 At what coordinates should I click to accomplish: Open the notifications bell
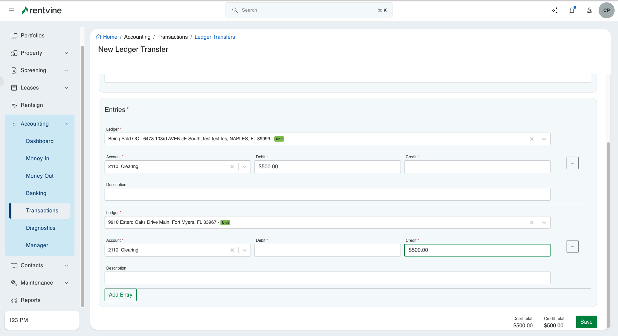click(x=572, y=10)
